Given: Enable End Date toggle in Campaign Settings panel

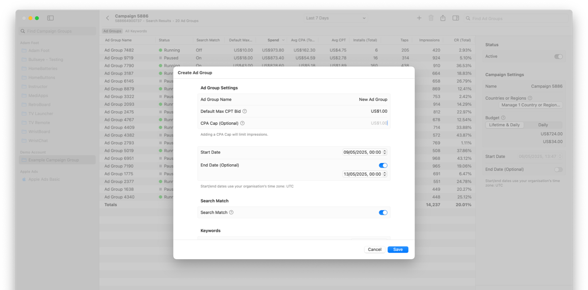Looking at the screenshot, I should (x=559, y=169).
